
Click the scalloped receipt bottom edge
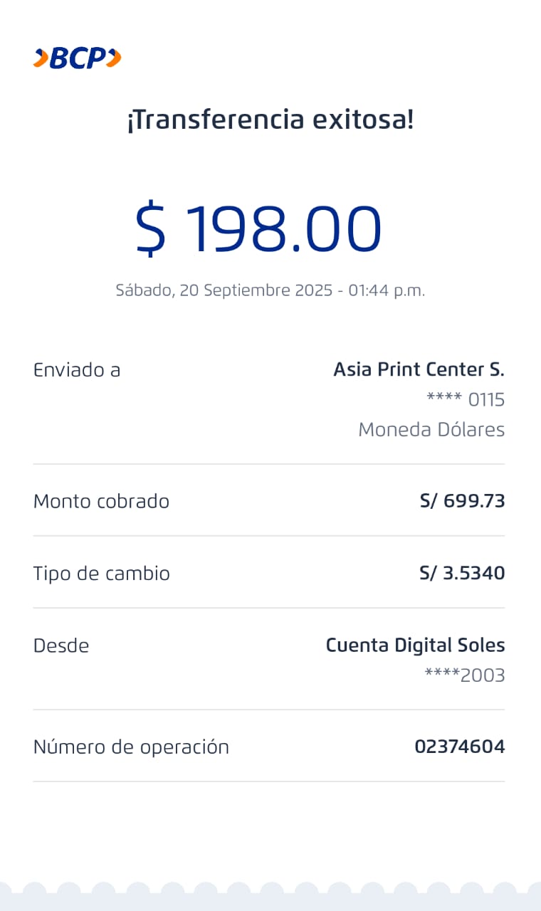[x=270, y=895]
